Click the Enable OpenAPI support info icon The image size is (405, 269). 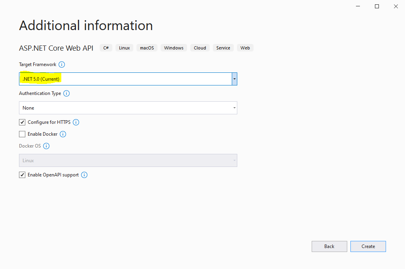tap(84, 174)
